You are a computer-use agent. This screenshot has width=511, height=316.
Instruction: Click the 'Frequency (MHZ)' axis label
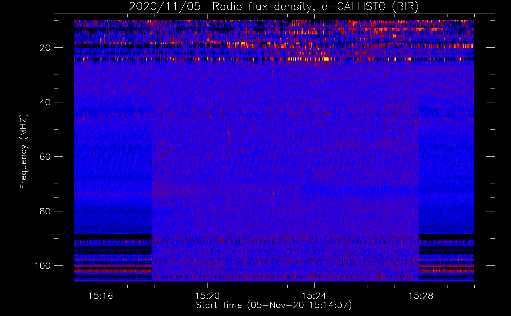tap(24, 151)
